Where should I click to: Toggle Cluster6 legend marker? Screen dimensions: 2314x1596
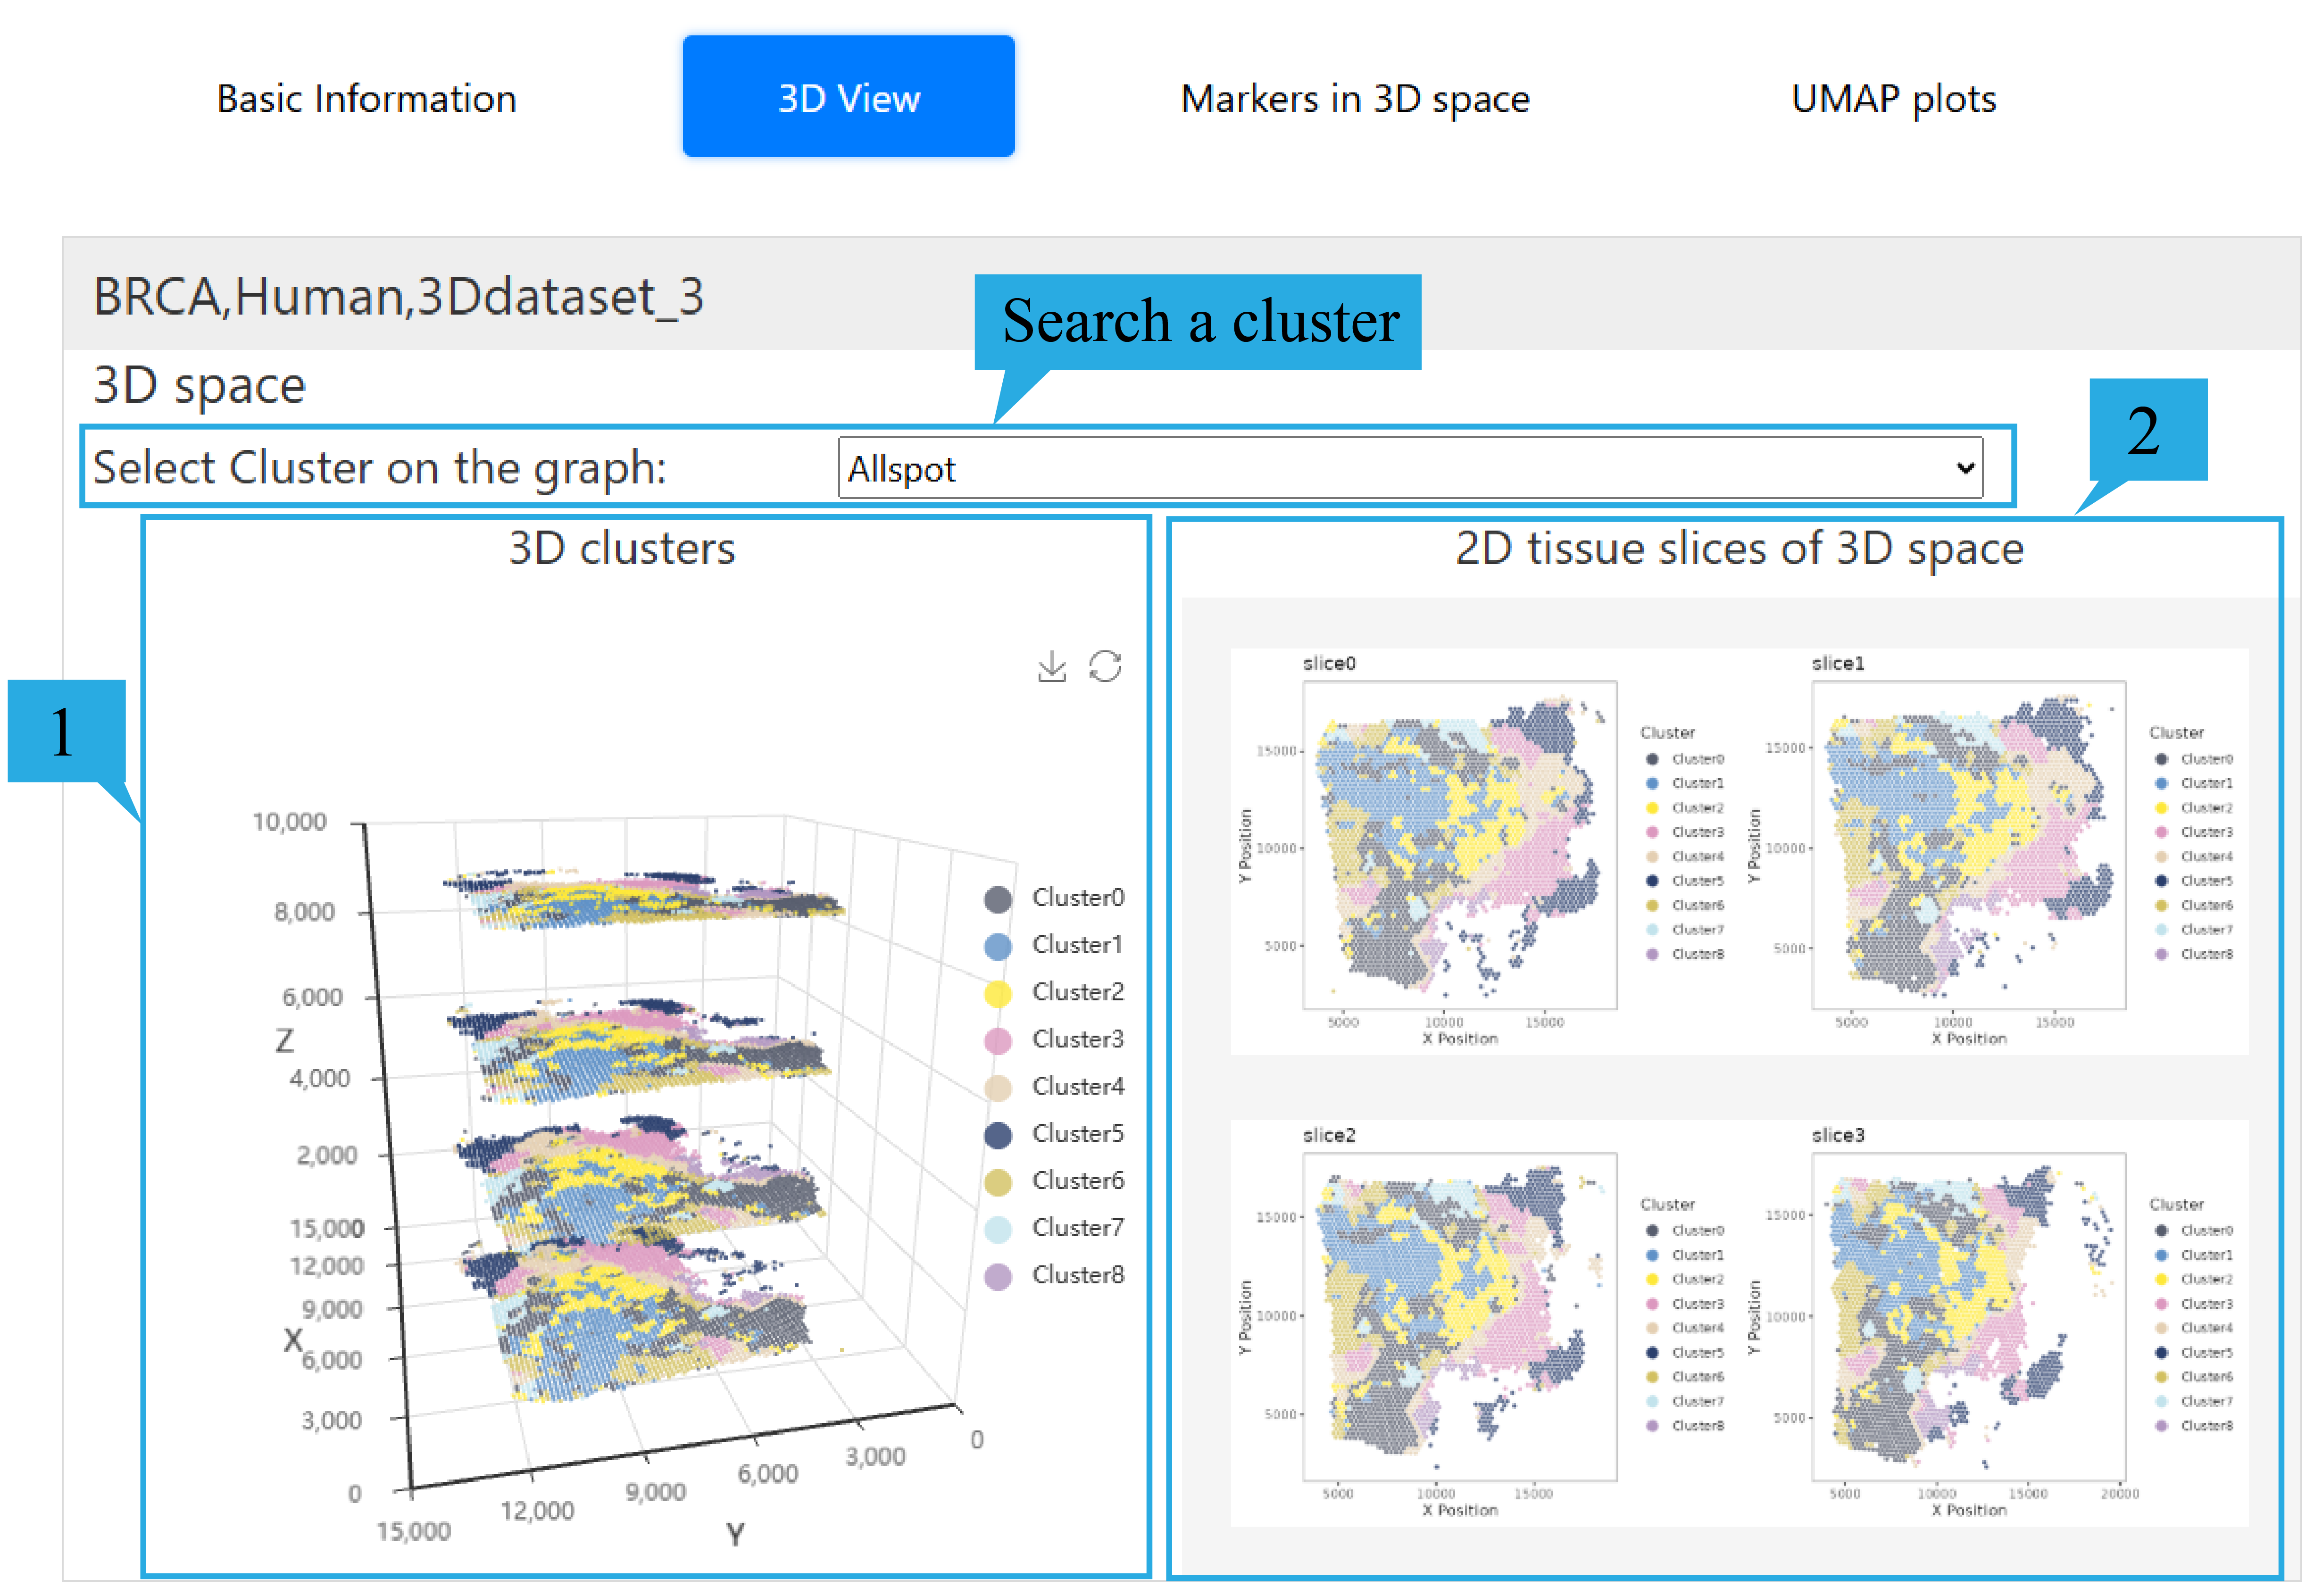click(997, 1182)
